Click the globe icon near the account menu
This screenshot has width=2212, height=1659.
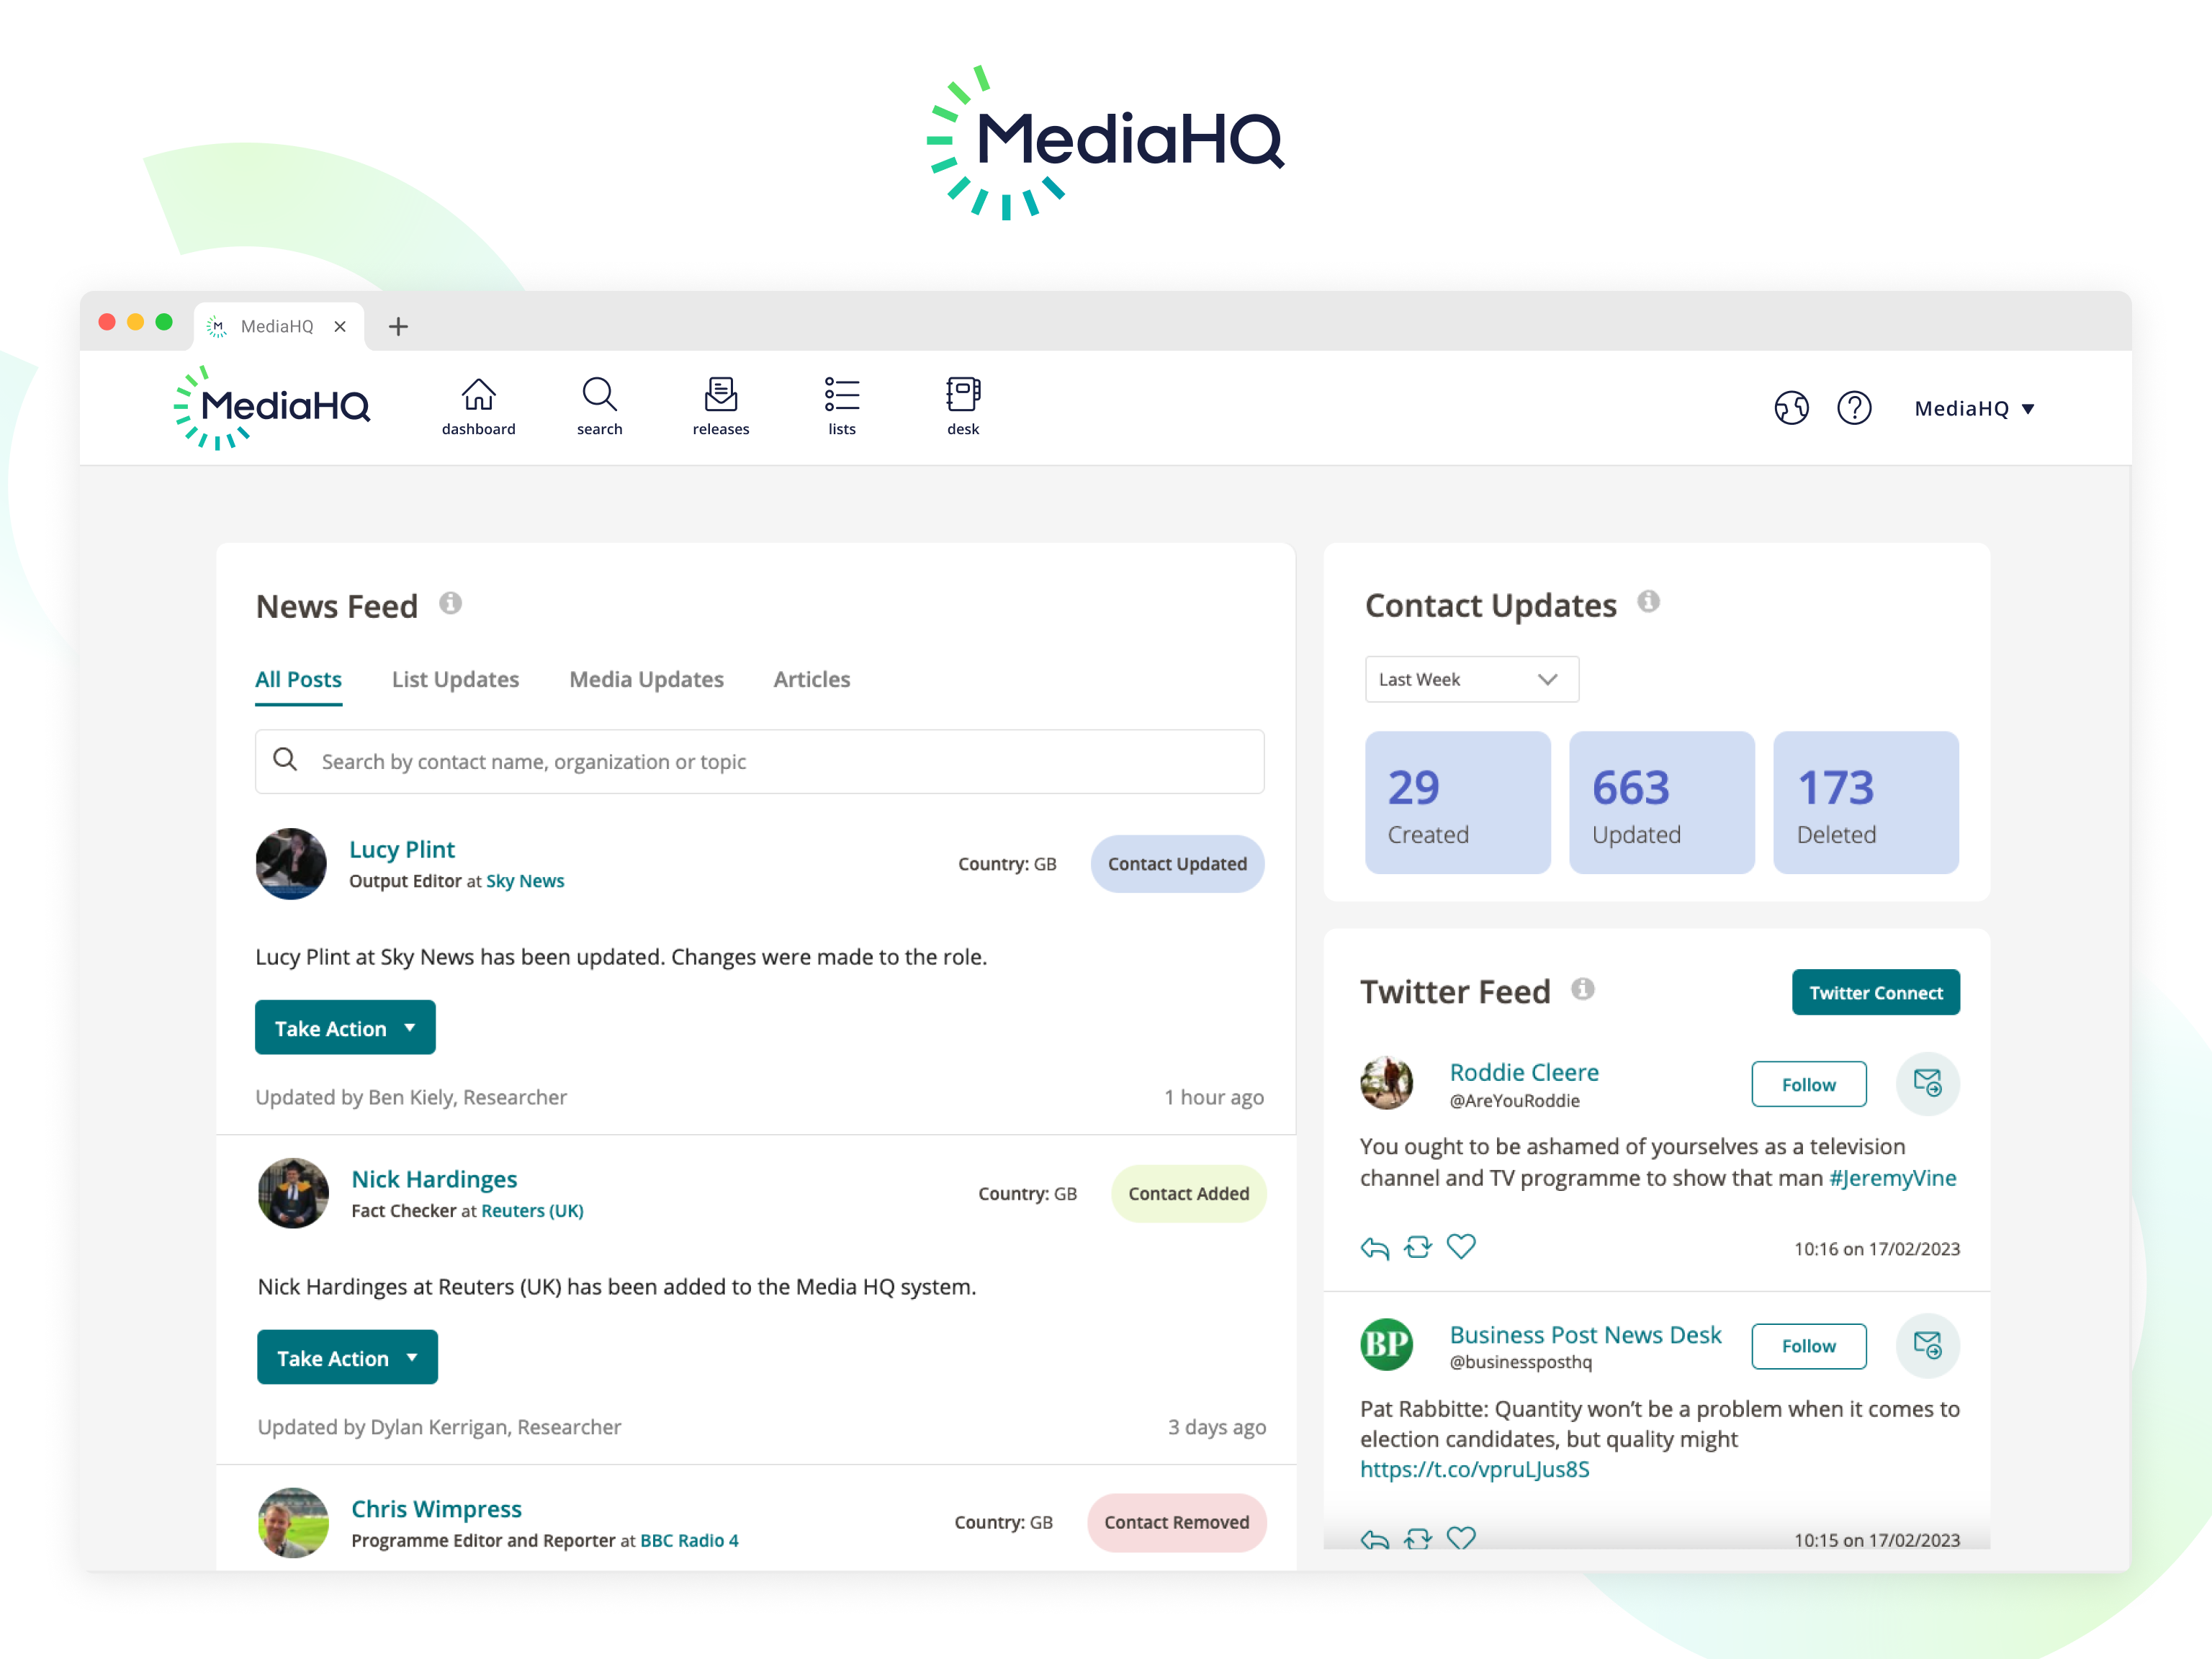coord(1791,407)
